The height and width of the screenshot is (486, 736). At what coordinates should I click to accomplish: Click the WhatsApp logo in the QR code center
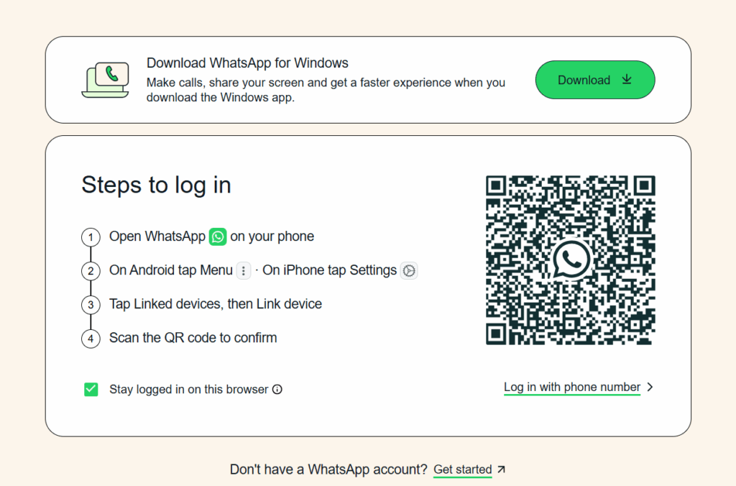[571, 260]
